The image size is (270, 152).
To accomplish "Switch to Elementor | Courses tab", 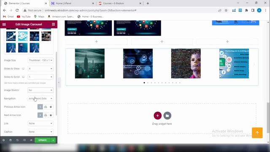I will pyautogui.click(x=25, y=3).
